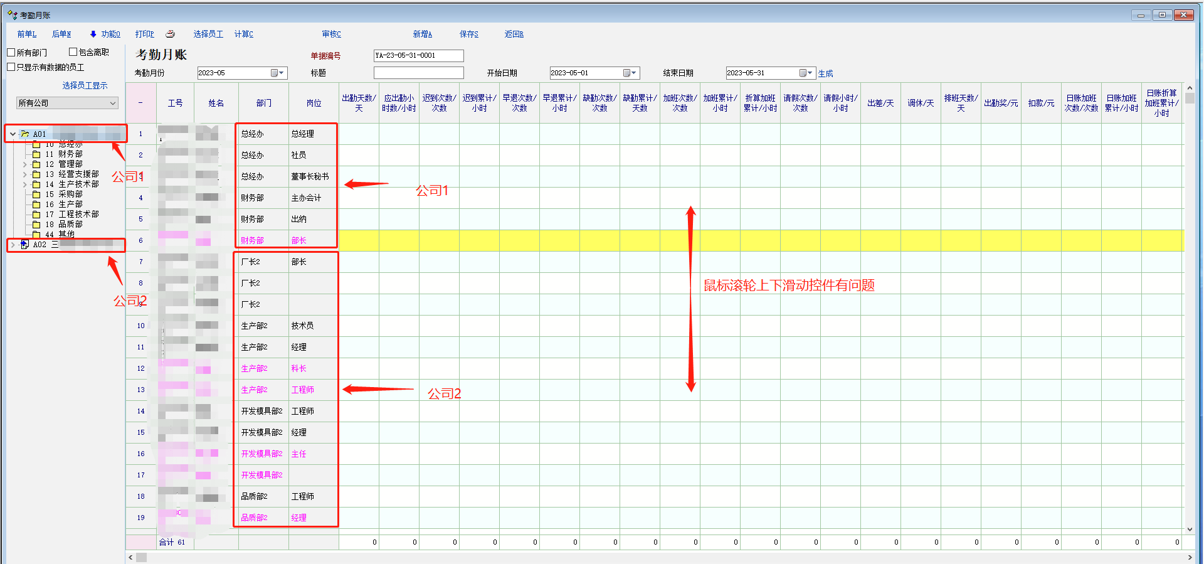Enable the 所有部门 checkbox
Screen dimensions: 1204x564
(x=11, y=53)
